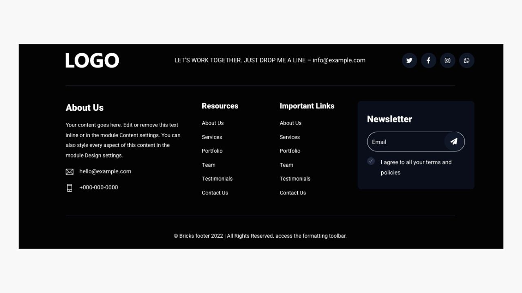Open Team under Resources
The height and width of the screenshot is (293, 522).
coord(208,165)
